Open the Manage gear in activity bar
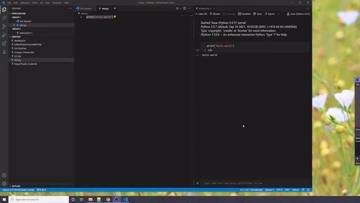This screenshot has width=360, height=203. (x=4, y=184)
